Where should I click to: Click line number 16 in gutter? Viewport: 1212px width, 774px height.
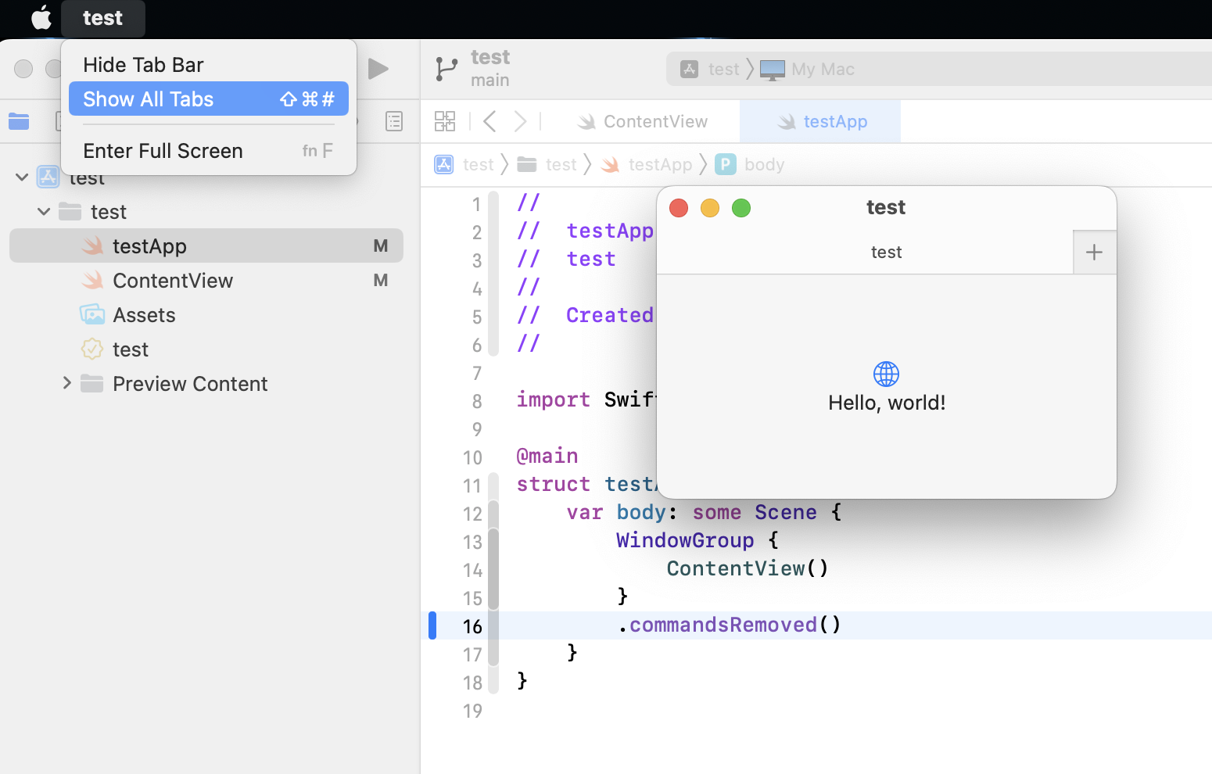tap(472, 626)
